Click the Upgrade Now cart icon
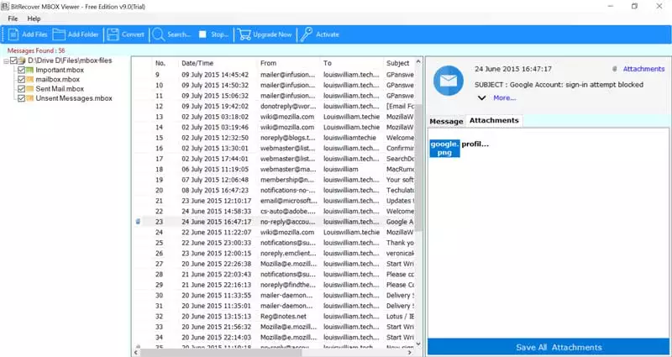The width and height of the screenshot is (672, 357). point(244,34)
